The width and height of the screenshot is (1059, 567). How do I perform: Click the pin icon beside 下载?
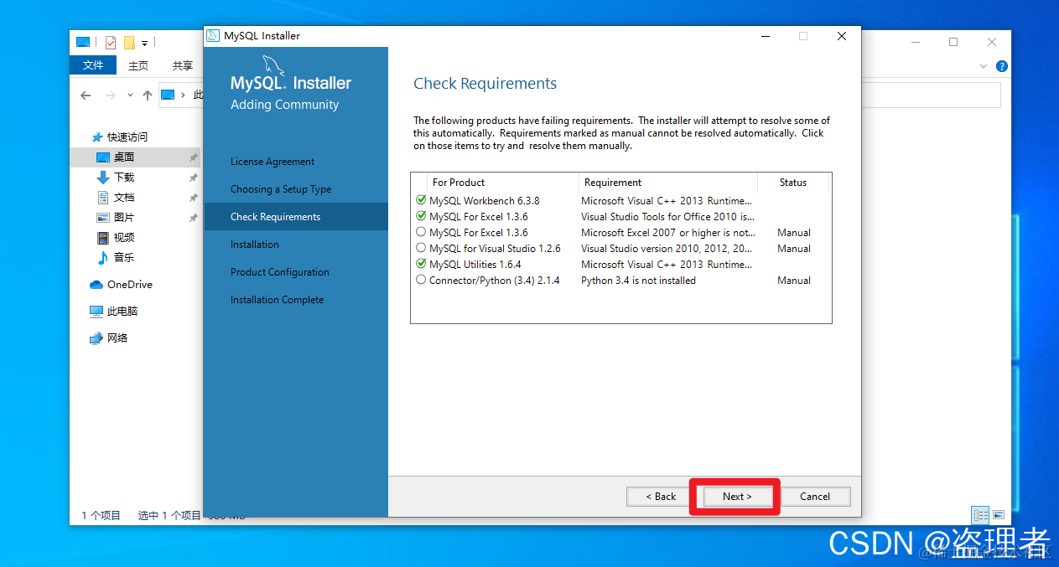[194, 178]
